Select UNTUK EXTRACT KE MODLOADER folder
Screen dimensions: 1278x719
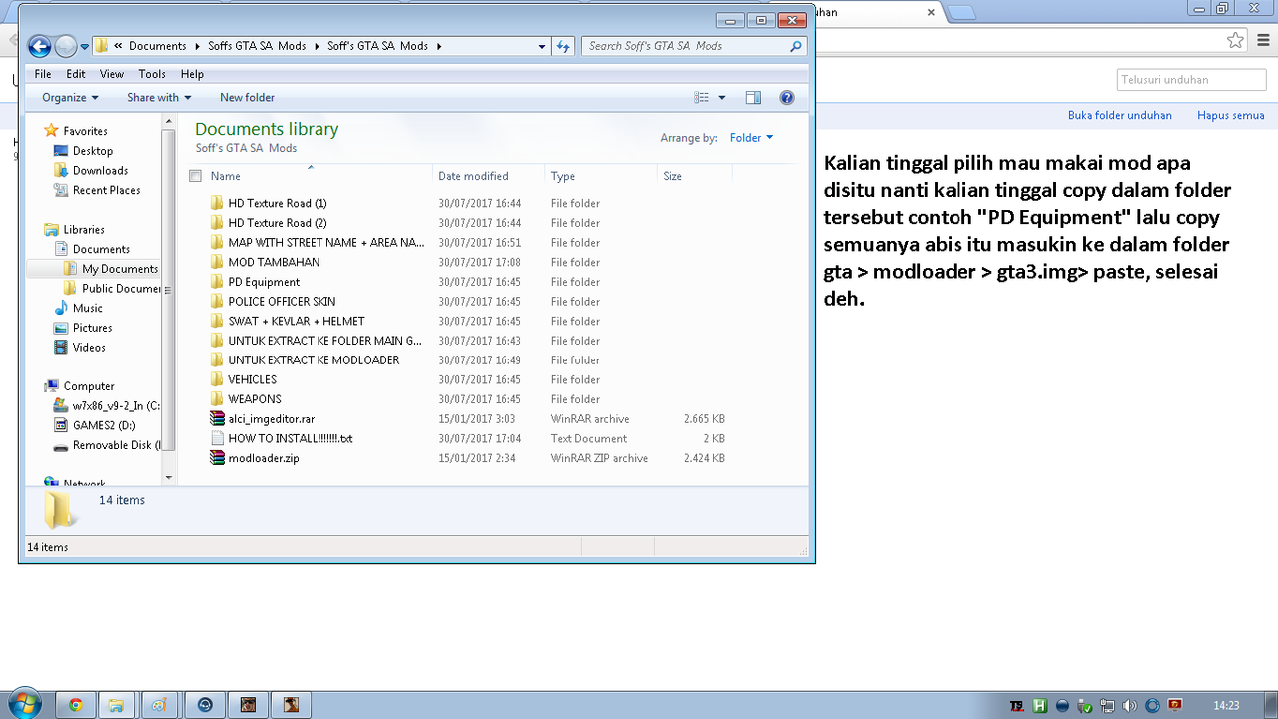314,360
